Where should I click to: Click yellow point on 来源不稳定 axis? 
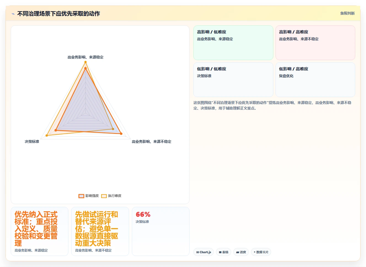click(x=113, y=129)
